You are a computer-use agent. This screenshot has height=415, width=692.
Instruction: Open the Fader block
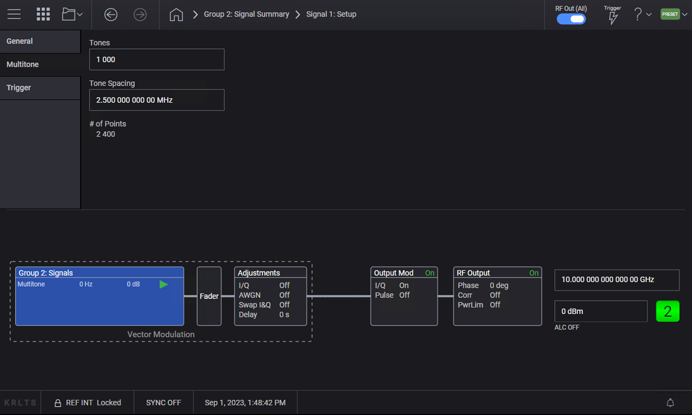tap(209, 296)
